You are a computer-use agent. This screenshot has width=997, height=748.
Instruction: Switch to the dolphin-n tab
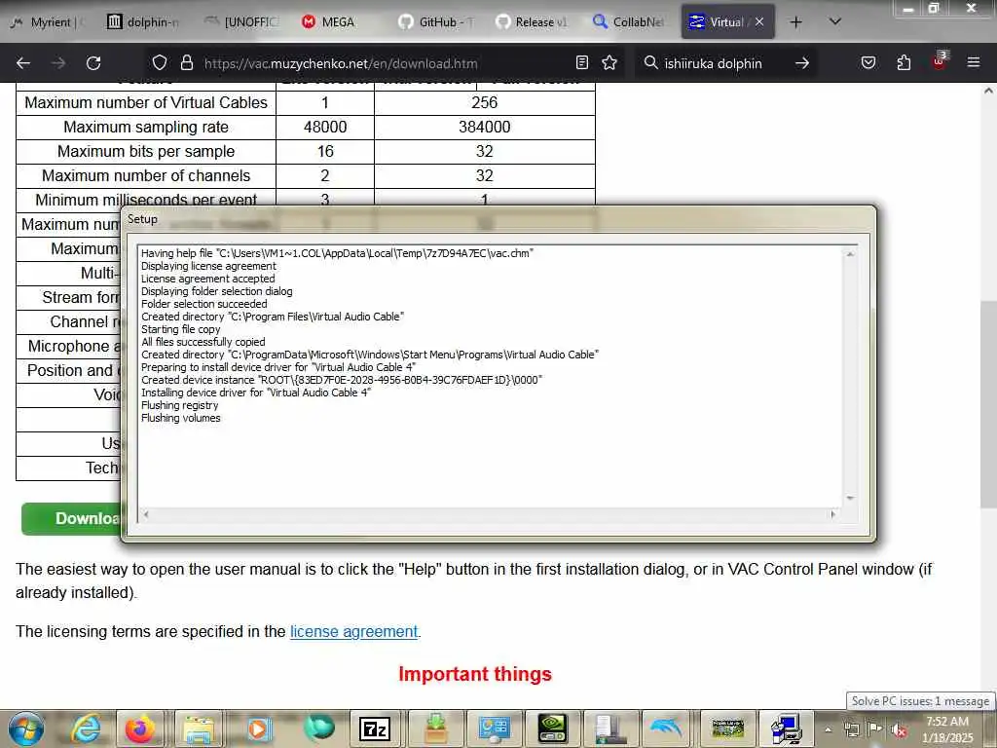(144, 22)
